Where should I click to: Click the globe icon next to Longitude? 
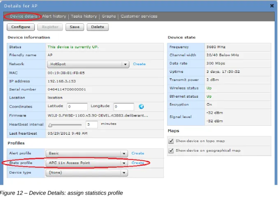141,106
